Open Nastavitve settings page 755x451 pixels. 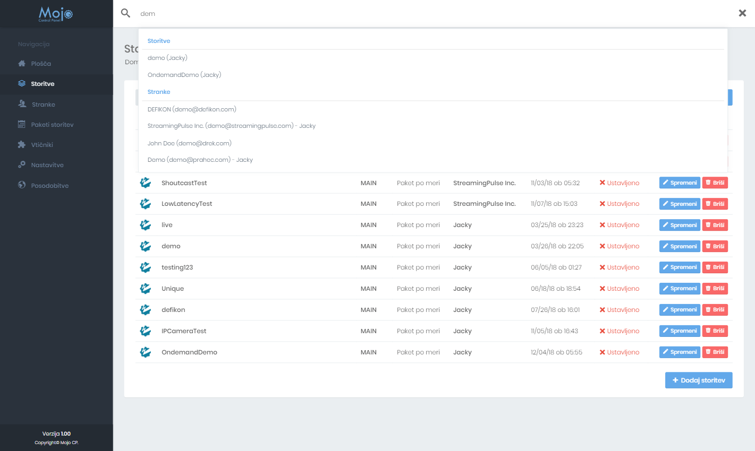47,165
